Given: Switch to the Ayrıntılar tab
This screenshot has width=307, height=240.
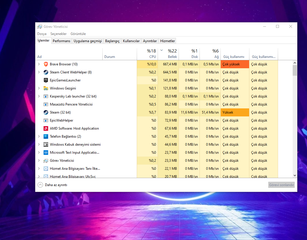Looking at the screenshot, I should point(150,41).
